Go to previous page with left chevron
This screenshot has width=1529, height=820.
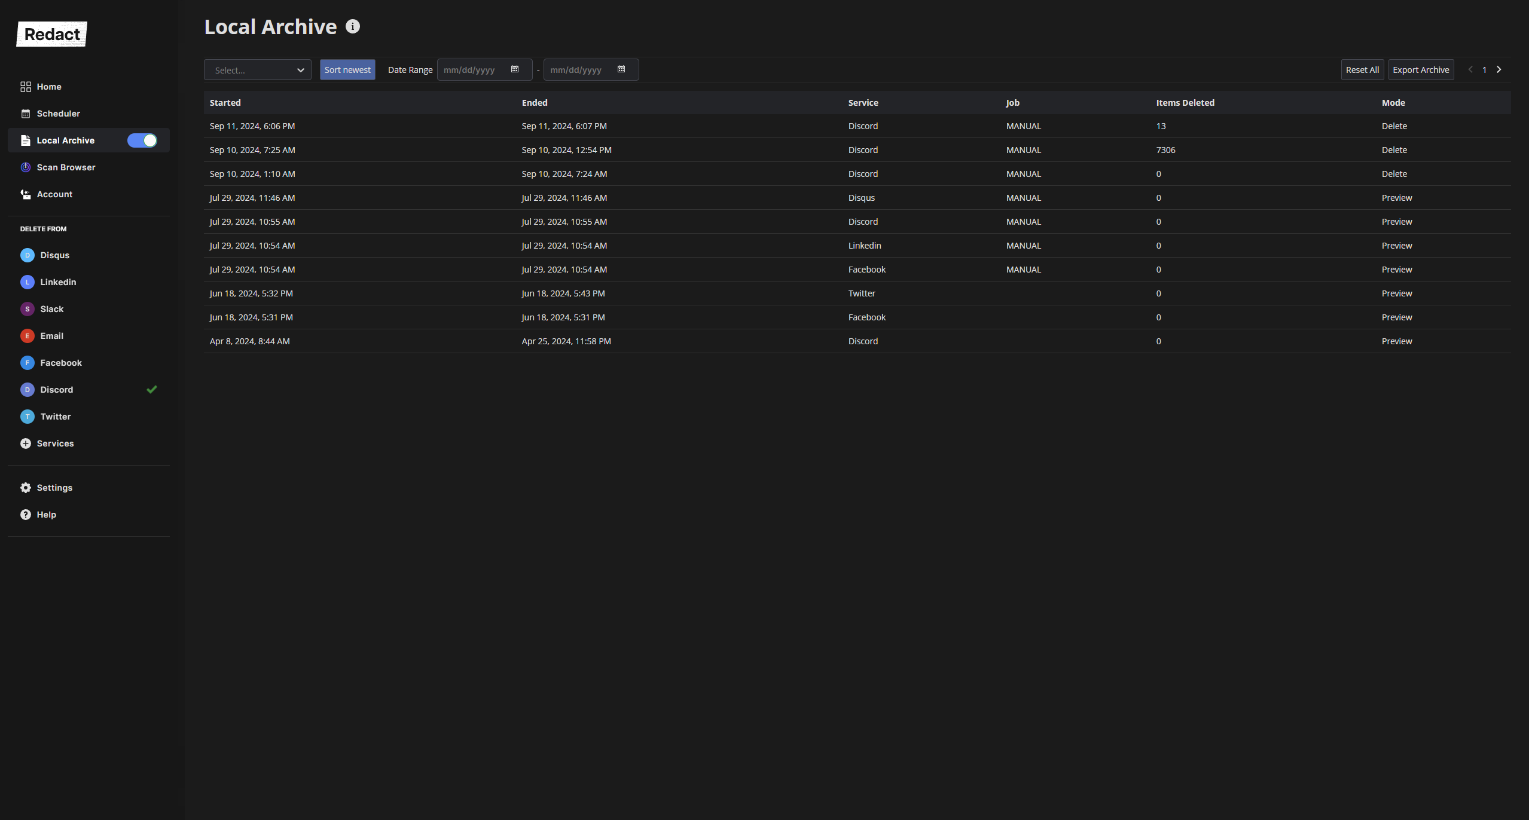coord(1470,70)
